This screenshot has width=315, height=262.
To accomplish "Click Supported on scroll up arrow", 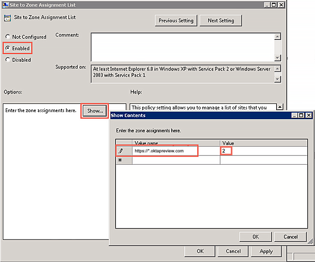I will pyautogui.click(x=277, y=69).
